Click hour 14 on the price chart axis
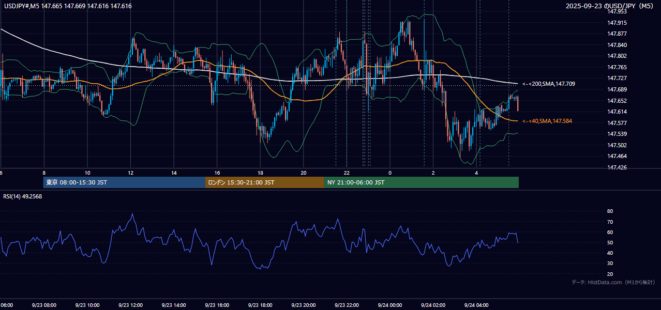This screenshot has width=661, height=310. click(x=174, y=173)
